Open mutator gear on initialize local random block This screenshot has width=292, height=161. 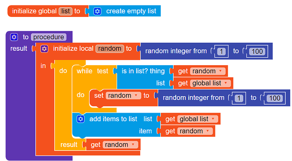pyautogui.click(x=44, y=49)
